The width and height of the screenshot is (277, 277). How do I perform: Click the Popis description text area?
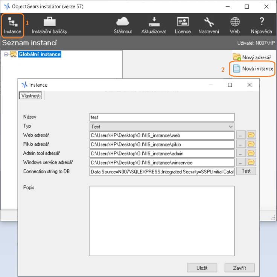162,220
